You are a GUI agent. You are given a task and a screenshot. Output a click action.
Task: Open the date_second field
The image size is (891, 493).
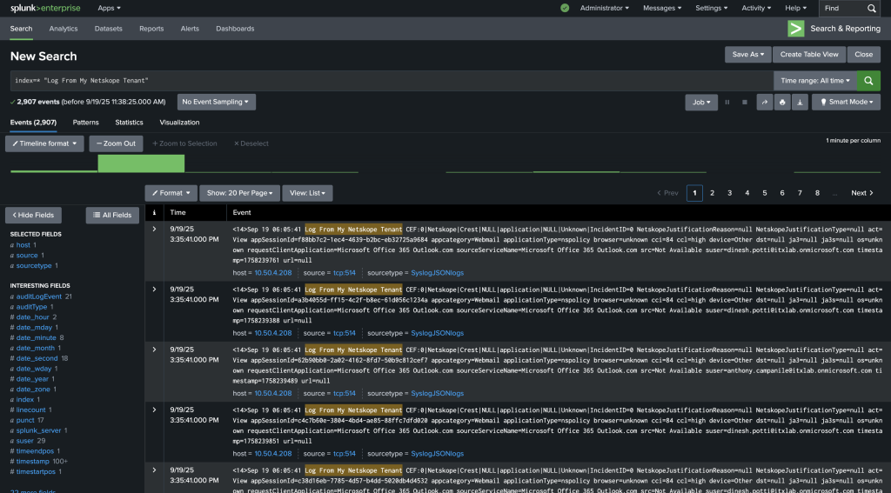[37, 358]
